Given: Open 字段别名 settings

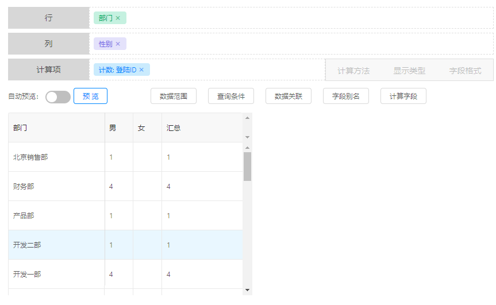Looking at the screenshot, I should 345,96.
